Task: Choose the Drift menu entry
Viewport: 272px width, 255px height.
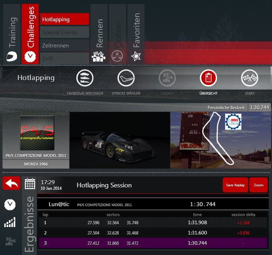Action: click(65, 58)
